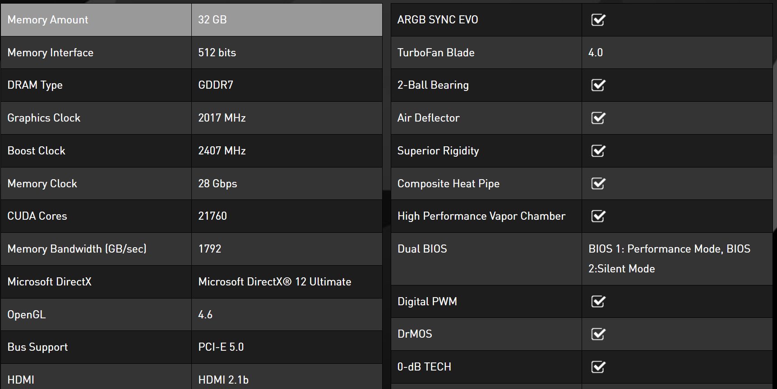Click the DrMOS checkmark
The width and height of the screenshot is (777, 389).
[x=598, y=334]
